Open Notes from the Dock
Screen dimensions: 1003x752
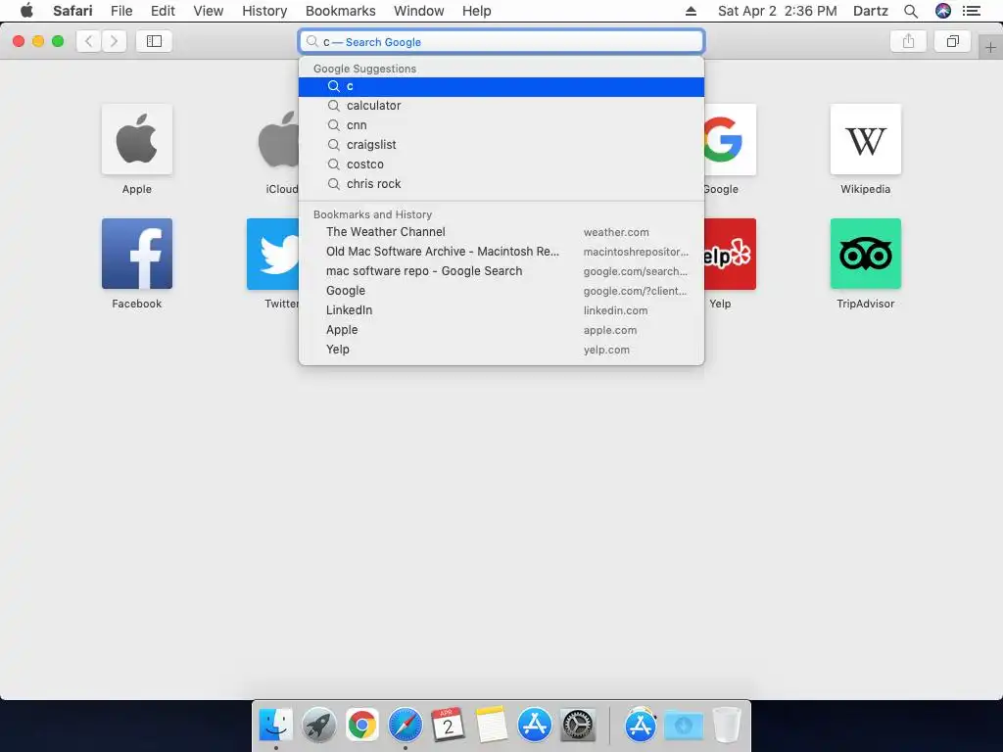click(x=492, y=726)
